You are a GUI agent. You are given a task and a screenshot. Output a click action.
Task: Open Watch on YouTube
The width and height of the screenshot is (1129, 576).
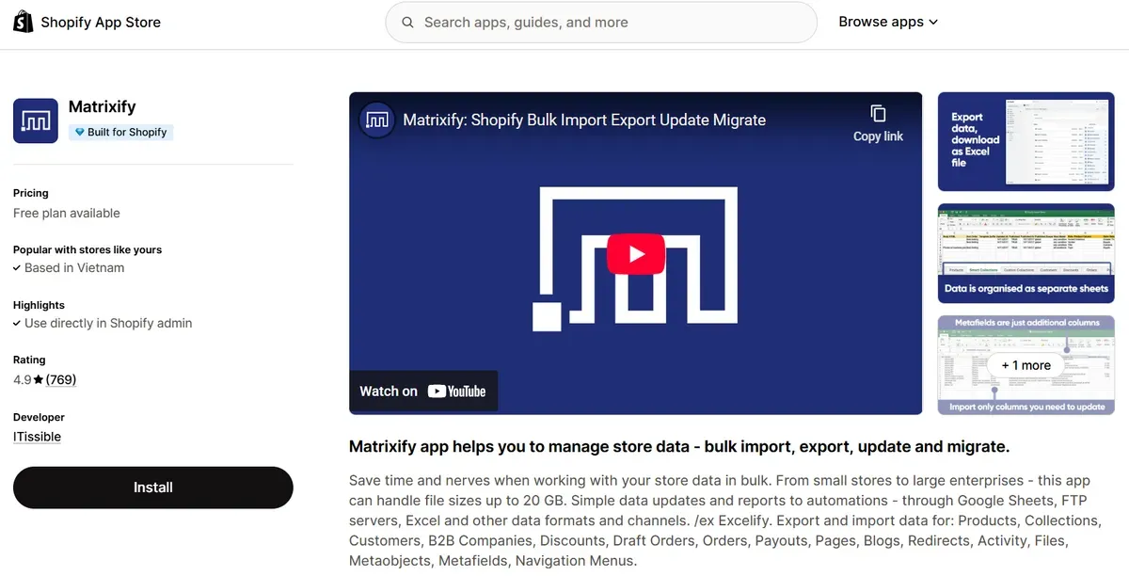click(422, 391)
